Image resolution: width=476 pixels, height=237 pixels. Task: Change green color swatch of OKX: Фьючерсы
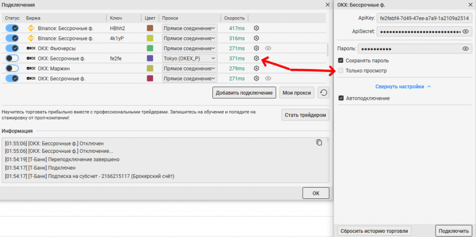pyautogui.click(x=150, y=48)
